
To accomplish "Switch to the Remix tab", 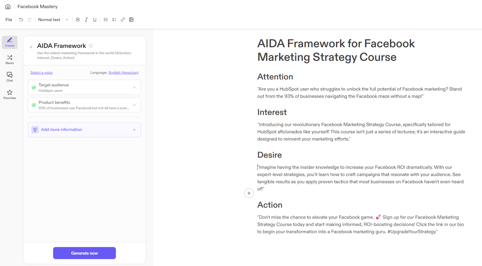I will 10,60.
